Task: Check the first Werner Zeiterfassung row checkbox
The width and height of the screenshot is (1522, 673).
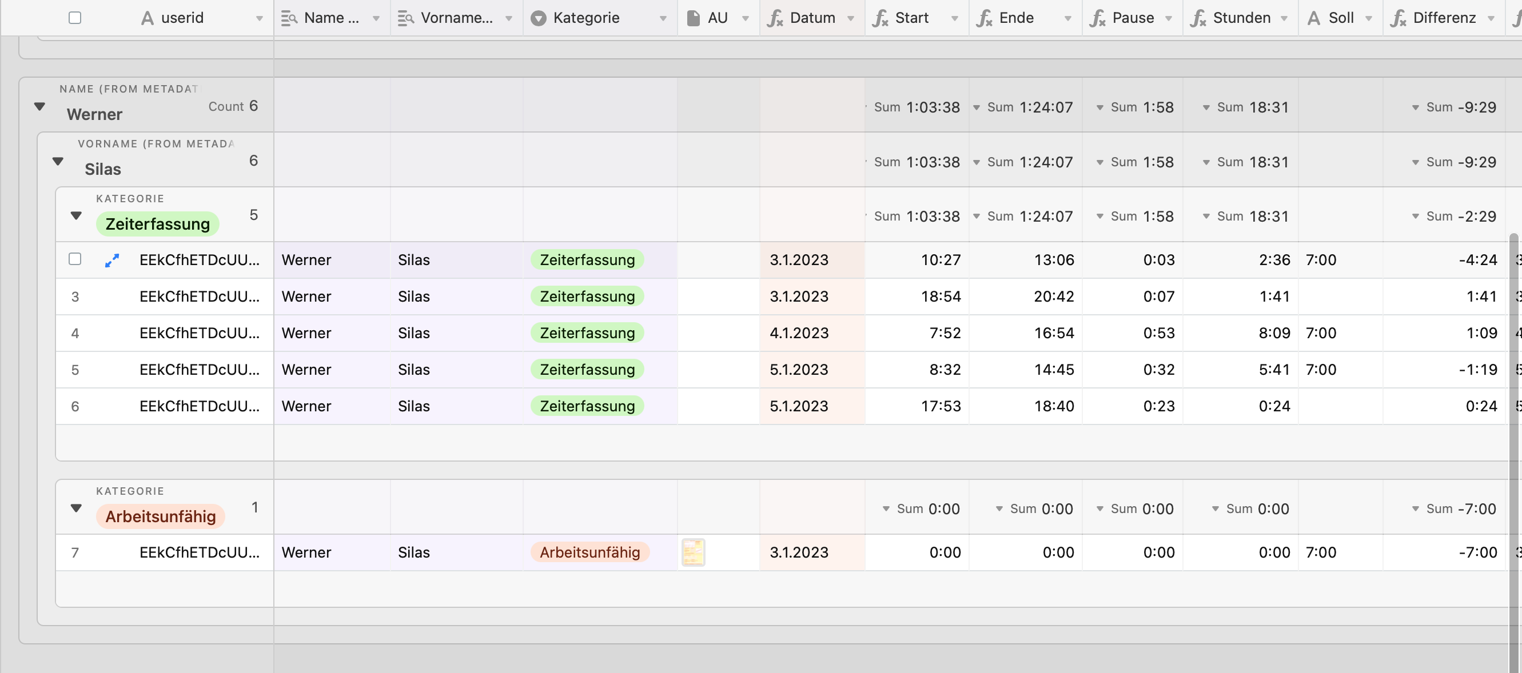Action: click(75, 259)
